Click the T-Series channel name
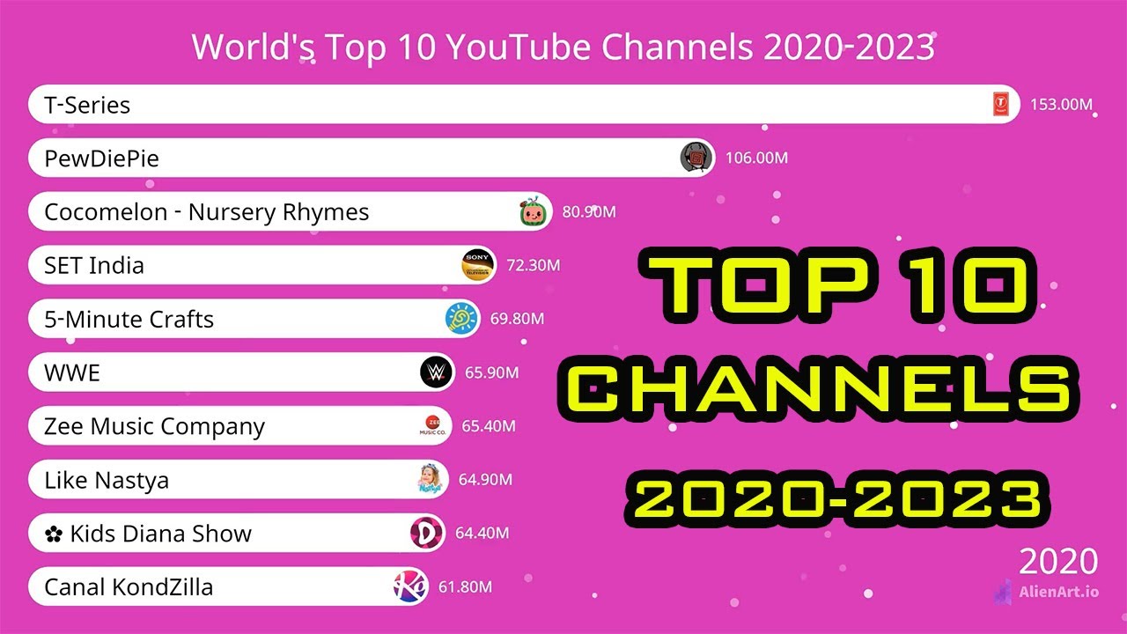Image resolution: width=1127 pixels, height=634 pixels. [87, 105]
